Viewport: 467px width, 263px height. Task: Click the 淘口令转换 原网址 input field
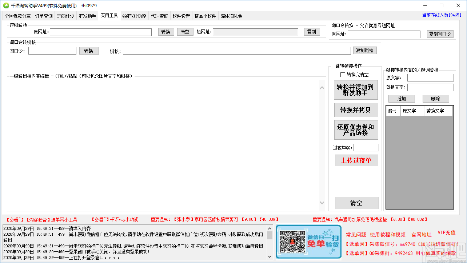click(x=384, y=34)
